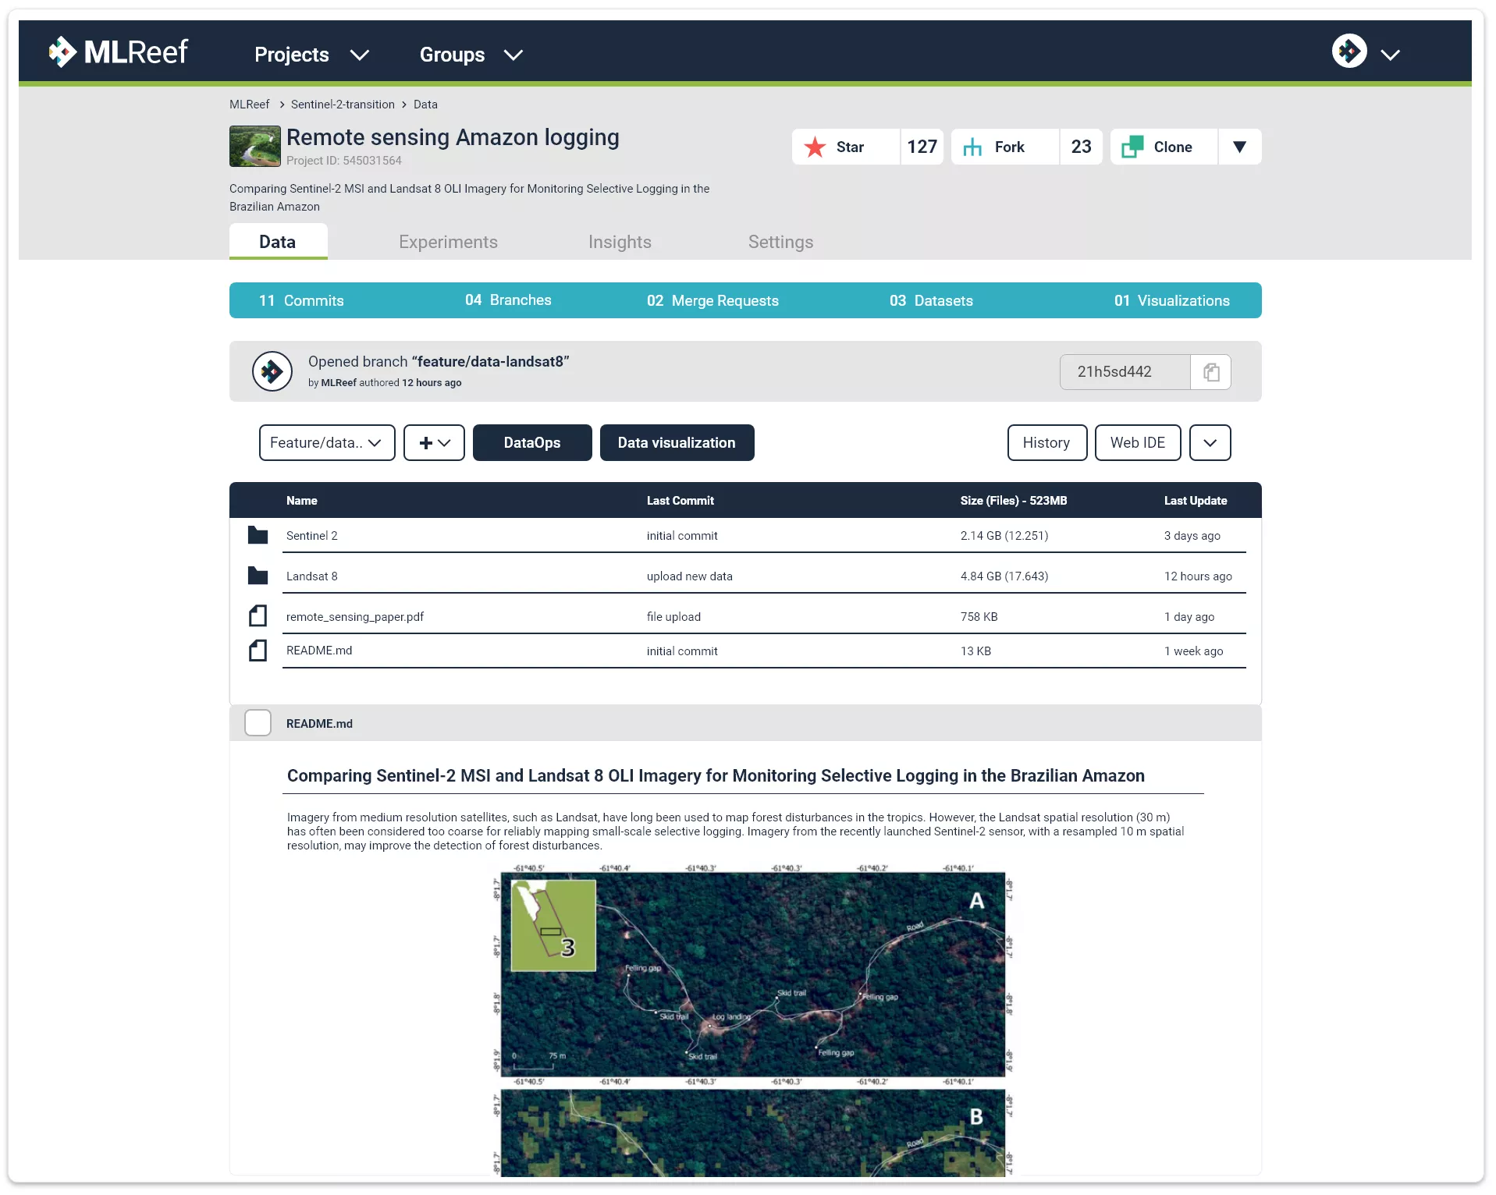Copy commit hash with clipboard icon
This screenshot has height=1195, width=1496.
1210,372
